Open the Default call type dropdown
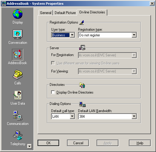Image resolution: width=156 pixels, height=152 pixels. point(72,116)
